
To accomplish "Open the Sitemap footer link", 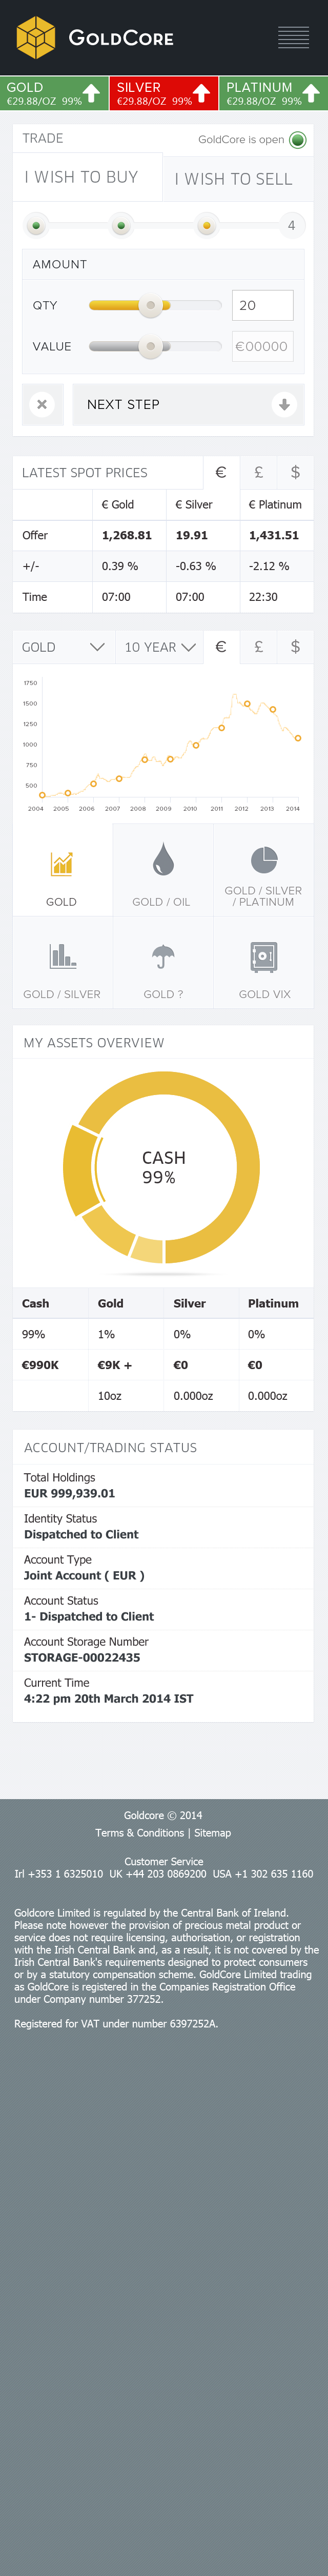I will tap(212, 1833).
